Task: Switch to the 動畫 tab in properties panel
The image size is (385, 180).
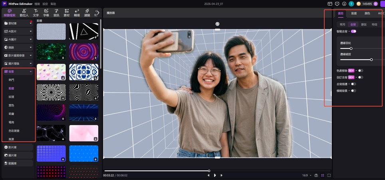Action: coord(354,13)
